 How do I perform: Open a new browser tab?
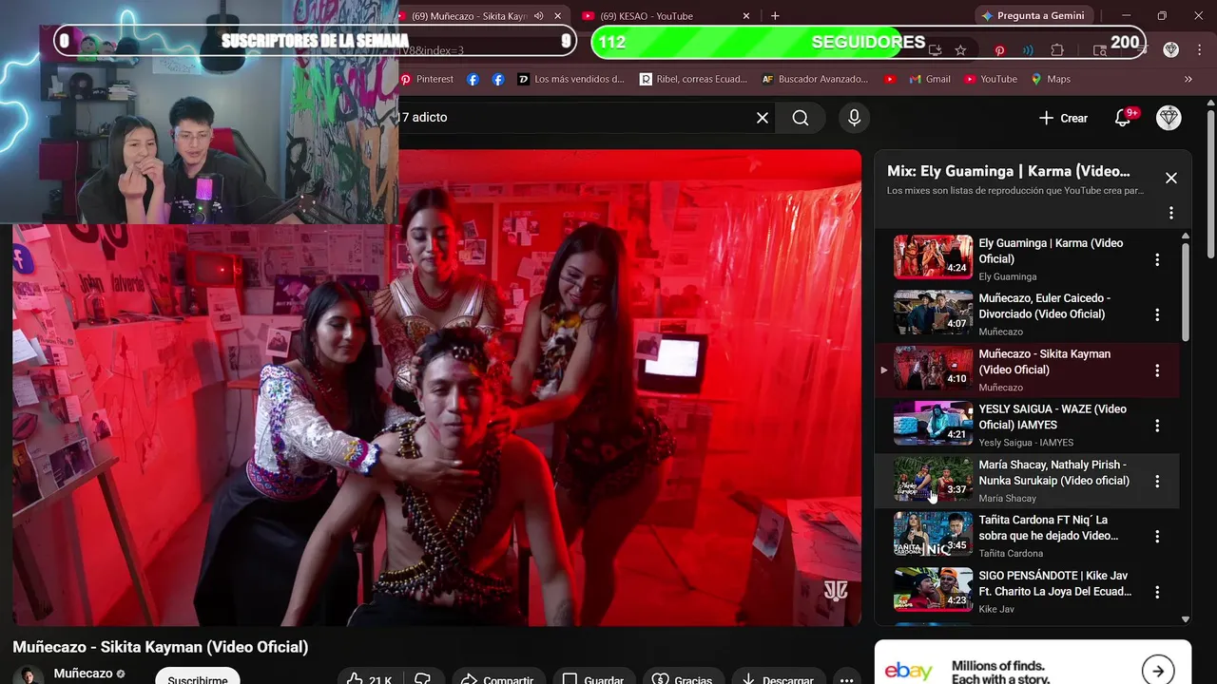tap(775, 16)
